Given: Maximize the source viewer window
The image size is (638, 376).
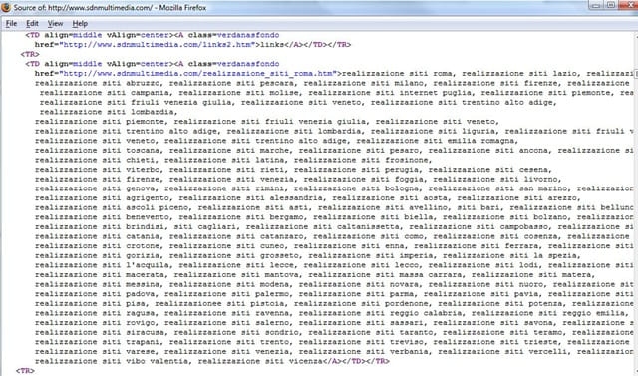Looking at the screenshot, I should [611, 5].
